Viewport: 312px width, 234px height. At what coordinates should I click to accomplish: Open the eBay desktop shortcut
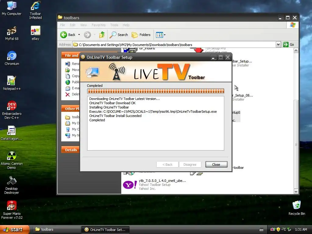click(x=35, y=33)
